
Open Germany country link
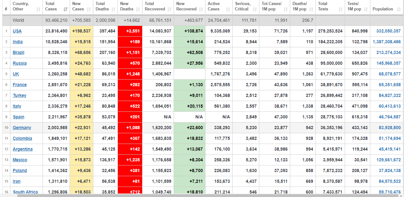click(x=22, y=128)
